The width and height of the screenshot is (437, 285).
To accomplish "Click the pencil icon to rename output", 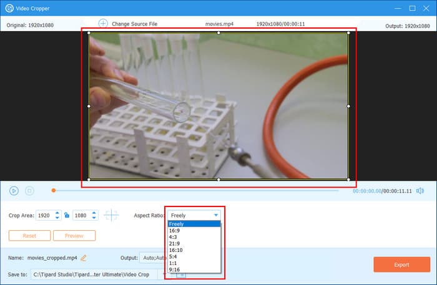I will coord(84,257).
